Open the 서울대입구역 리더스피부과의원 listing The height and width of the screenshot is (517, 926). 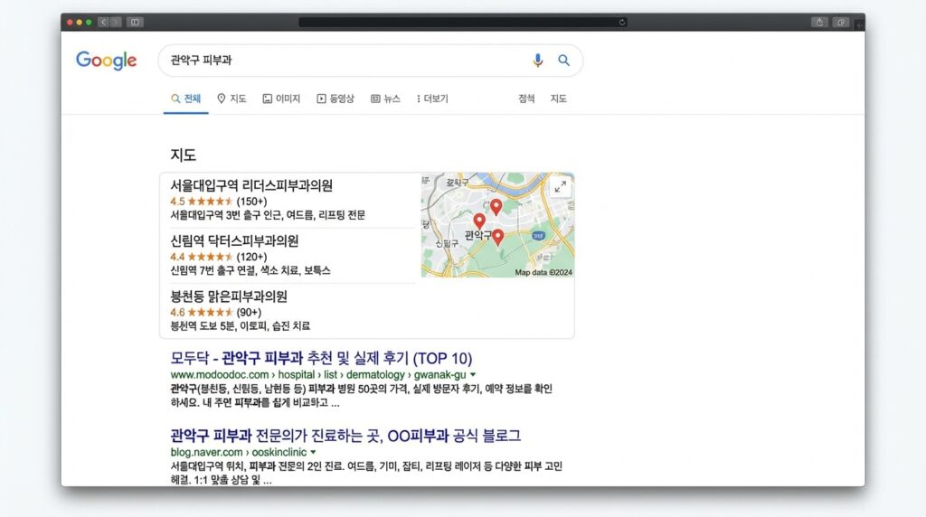(251, 185)
